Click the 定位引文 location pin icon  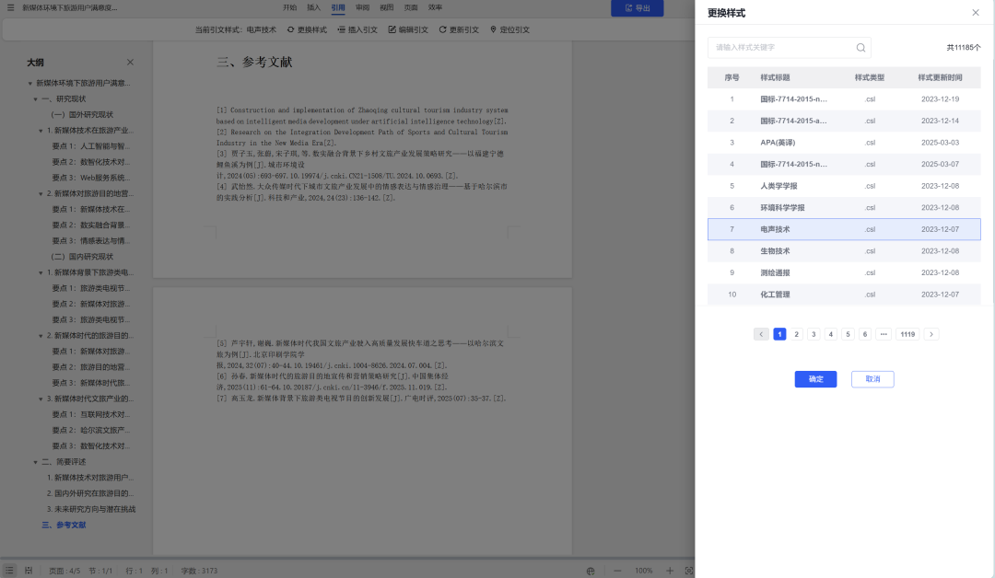494,29
